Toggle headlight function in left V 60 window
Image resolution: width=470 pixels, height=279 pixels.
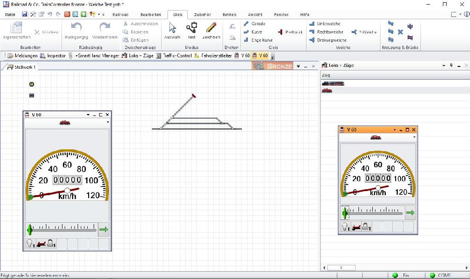[x=30, y=244]
